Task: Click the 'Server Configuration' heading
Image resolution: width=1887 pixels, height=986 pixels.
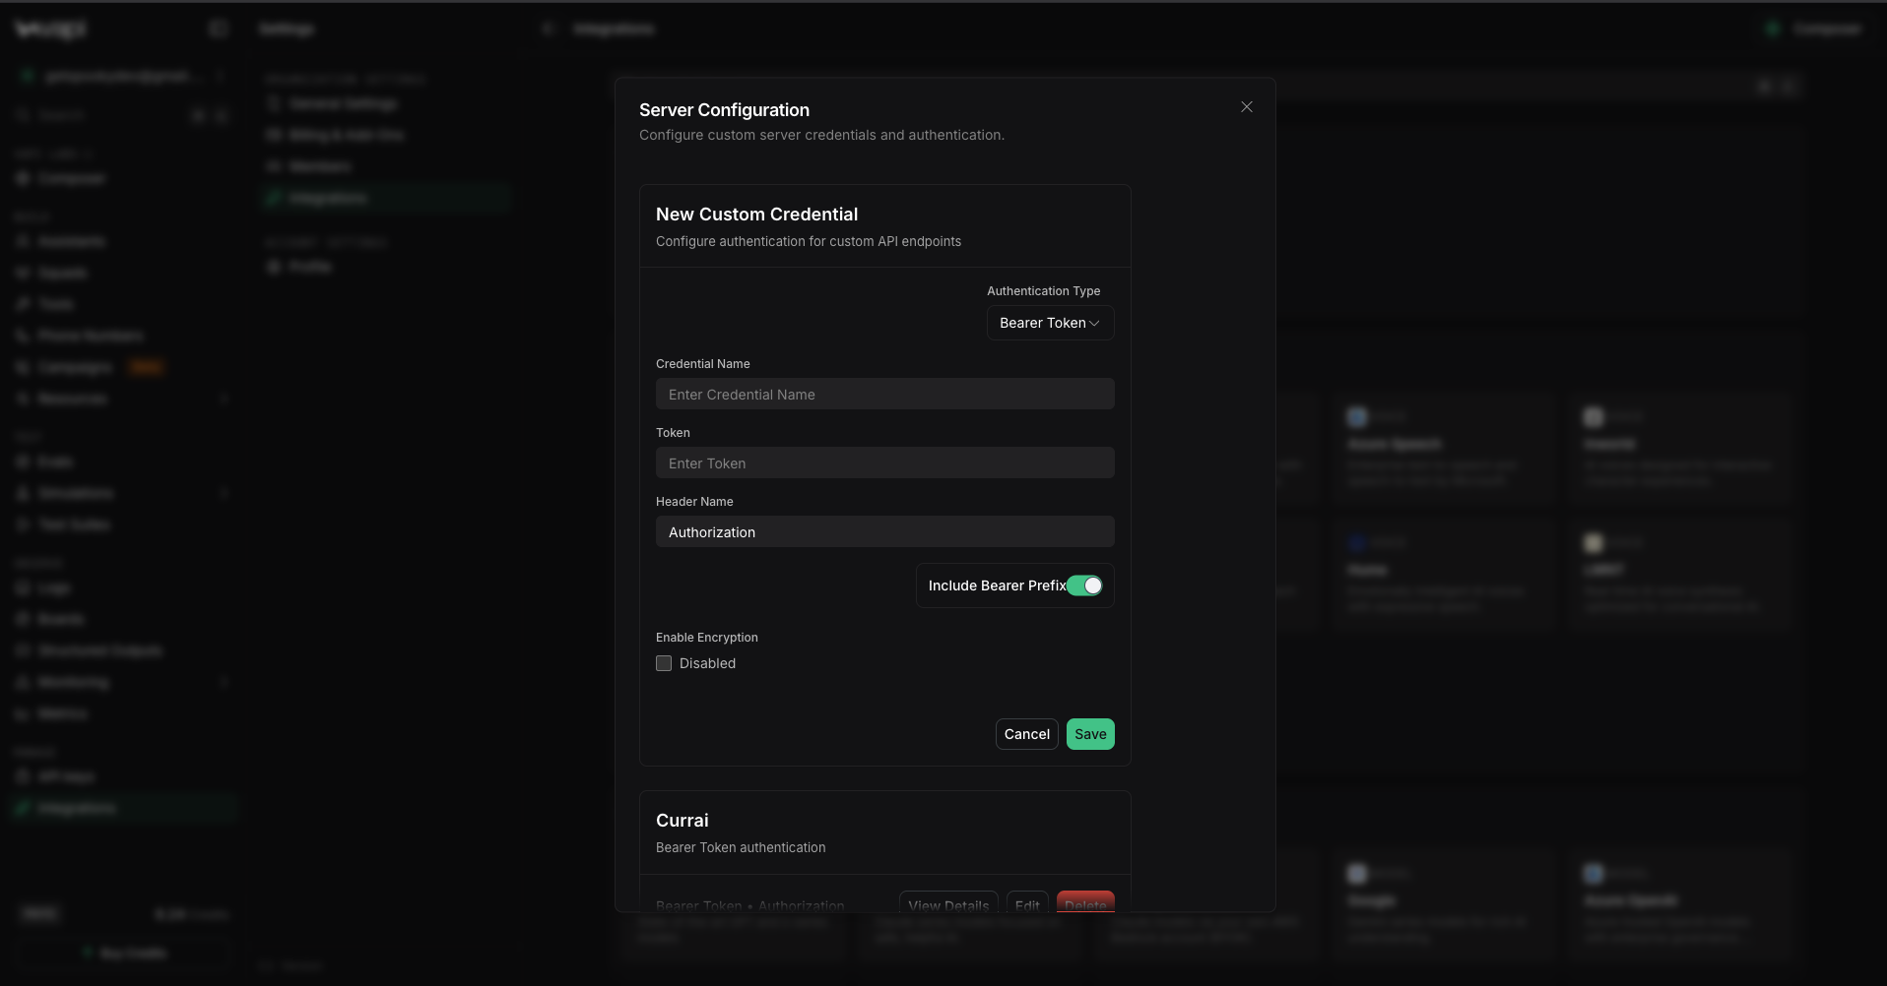Action: (724, 110)
